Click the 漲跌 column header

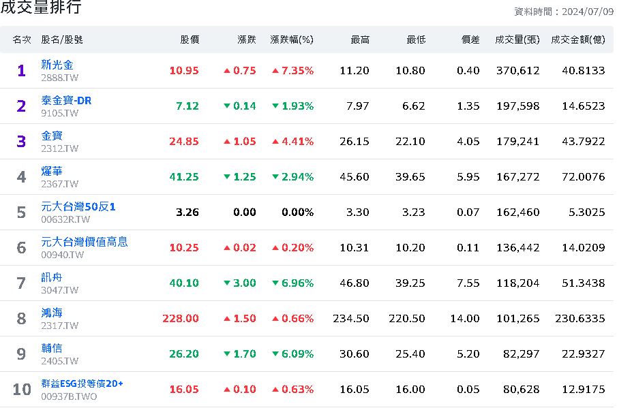pos(247,40)
